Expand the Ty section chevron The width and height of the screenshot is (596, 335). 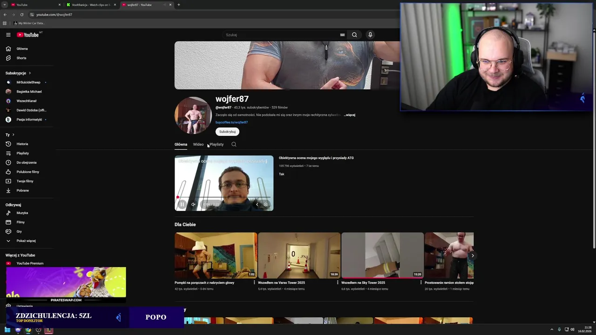[13, 134]
